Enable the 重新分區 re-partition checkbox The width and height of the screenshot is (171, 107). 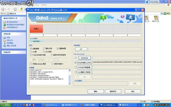coord(44,48)
